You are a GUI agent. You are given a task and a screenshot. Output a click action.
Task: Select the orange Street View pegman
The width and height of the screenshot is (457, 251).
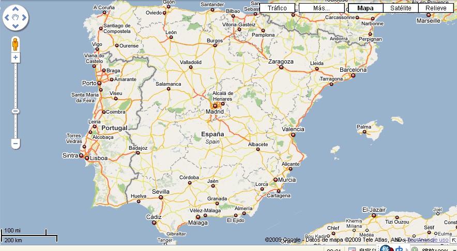(x=16, y=44)
